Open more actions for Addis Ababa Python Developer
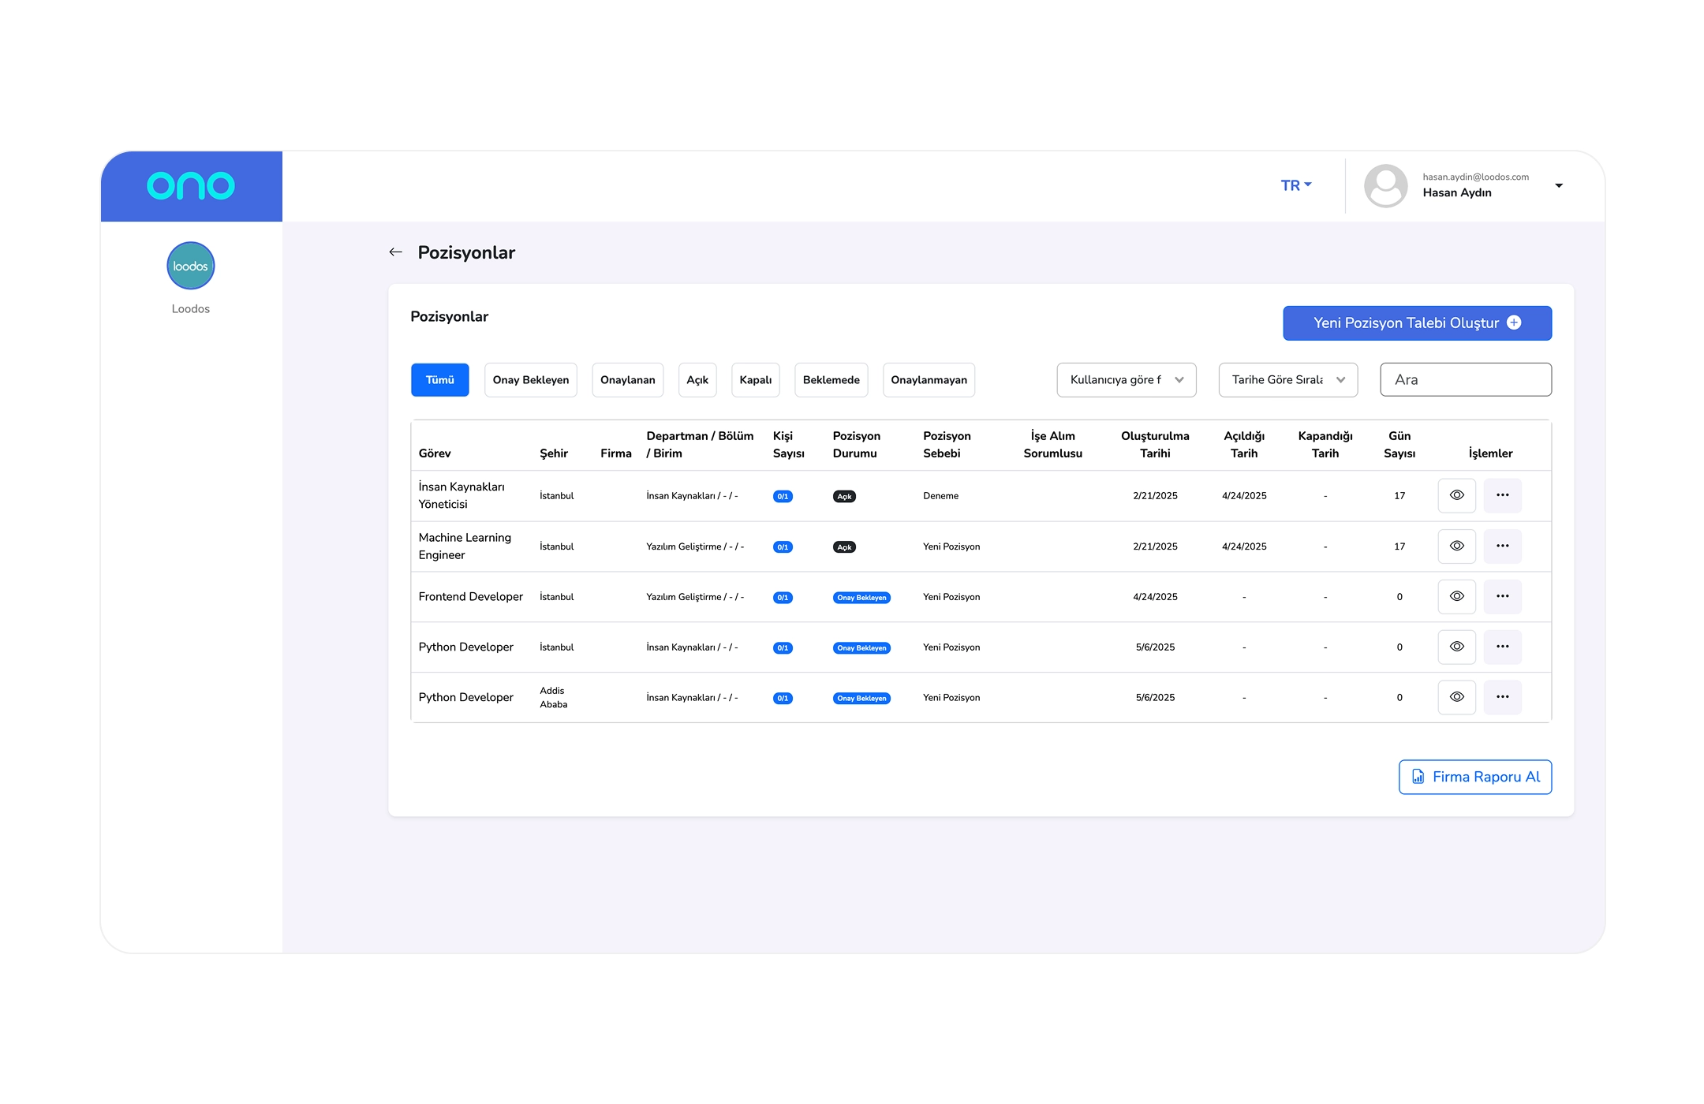1704x1104 pixels. click(x=1502, y=697)
